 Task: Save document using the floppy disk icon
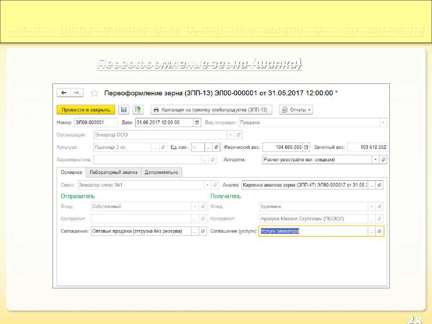(124, 110)
